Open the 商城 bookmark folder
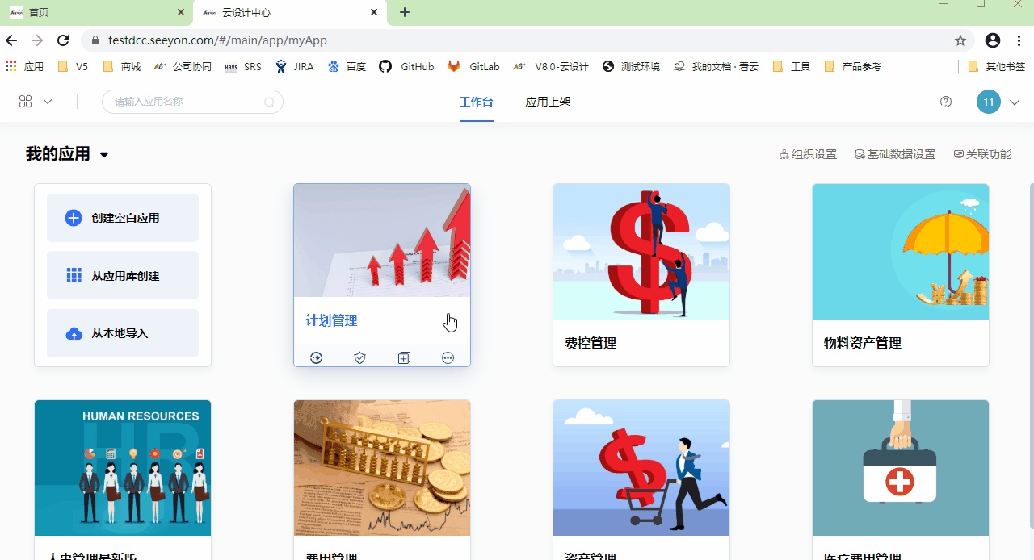 coord(122,66)
